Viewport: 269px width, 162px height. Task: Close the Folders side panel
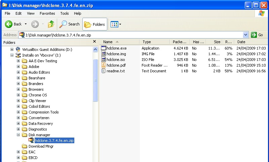(x=94, y=42)
